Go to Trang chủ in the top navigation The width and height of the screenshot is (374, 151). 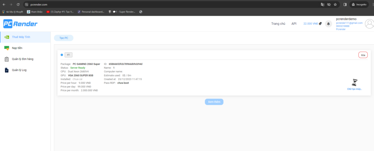[x=278, y=24]
